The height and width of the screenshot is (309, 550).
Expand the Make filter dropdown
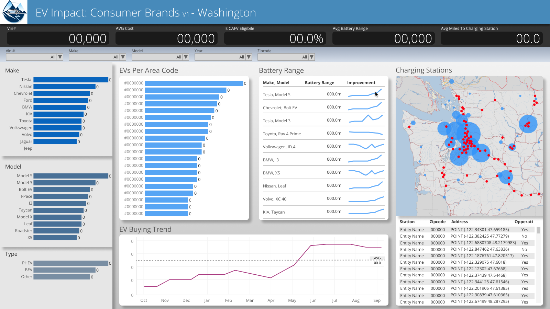click(x=123, y=57)
